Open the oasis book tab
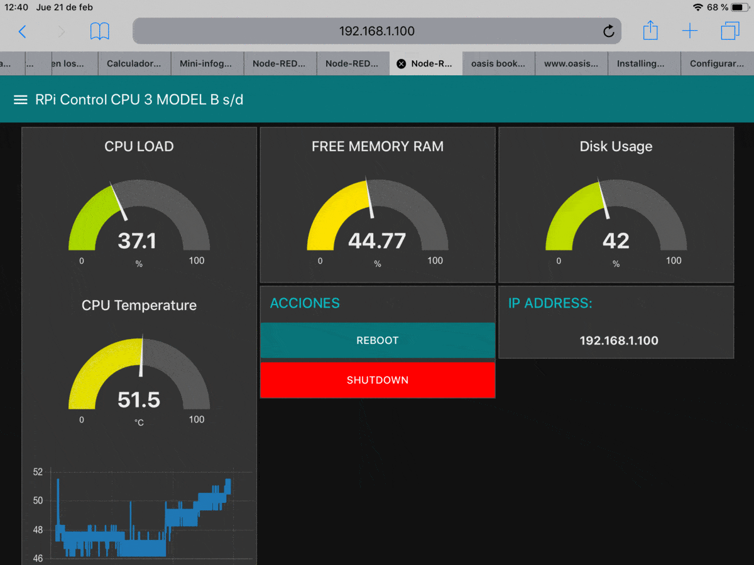The height and width of the screenshot is (565, 754). [498, 63]
